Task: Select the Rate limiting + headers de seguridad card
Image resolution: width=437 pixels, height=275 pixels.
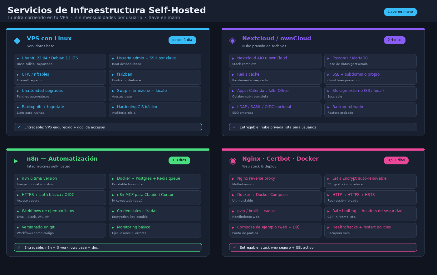Action: [x=371, y=214]
